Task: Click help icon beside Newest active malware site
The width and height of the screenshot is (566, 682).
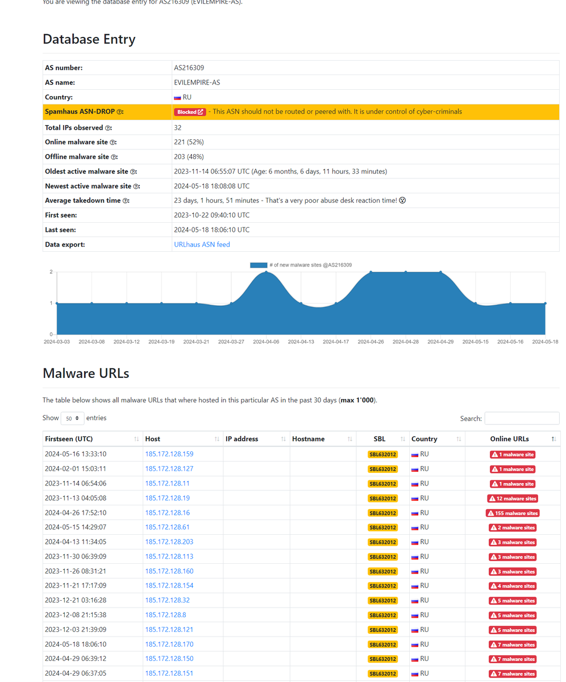Action: (136, 186)
